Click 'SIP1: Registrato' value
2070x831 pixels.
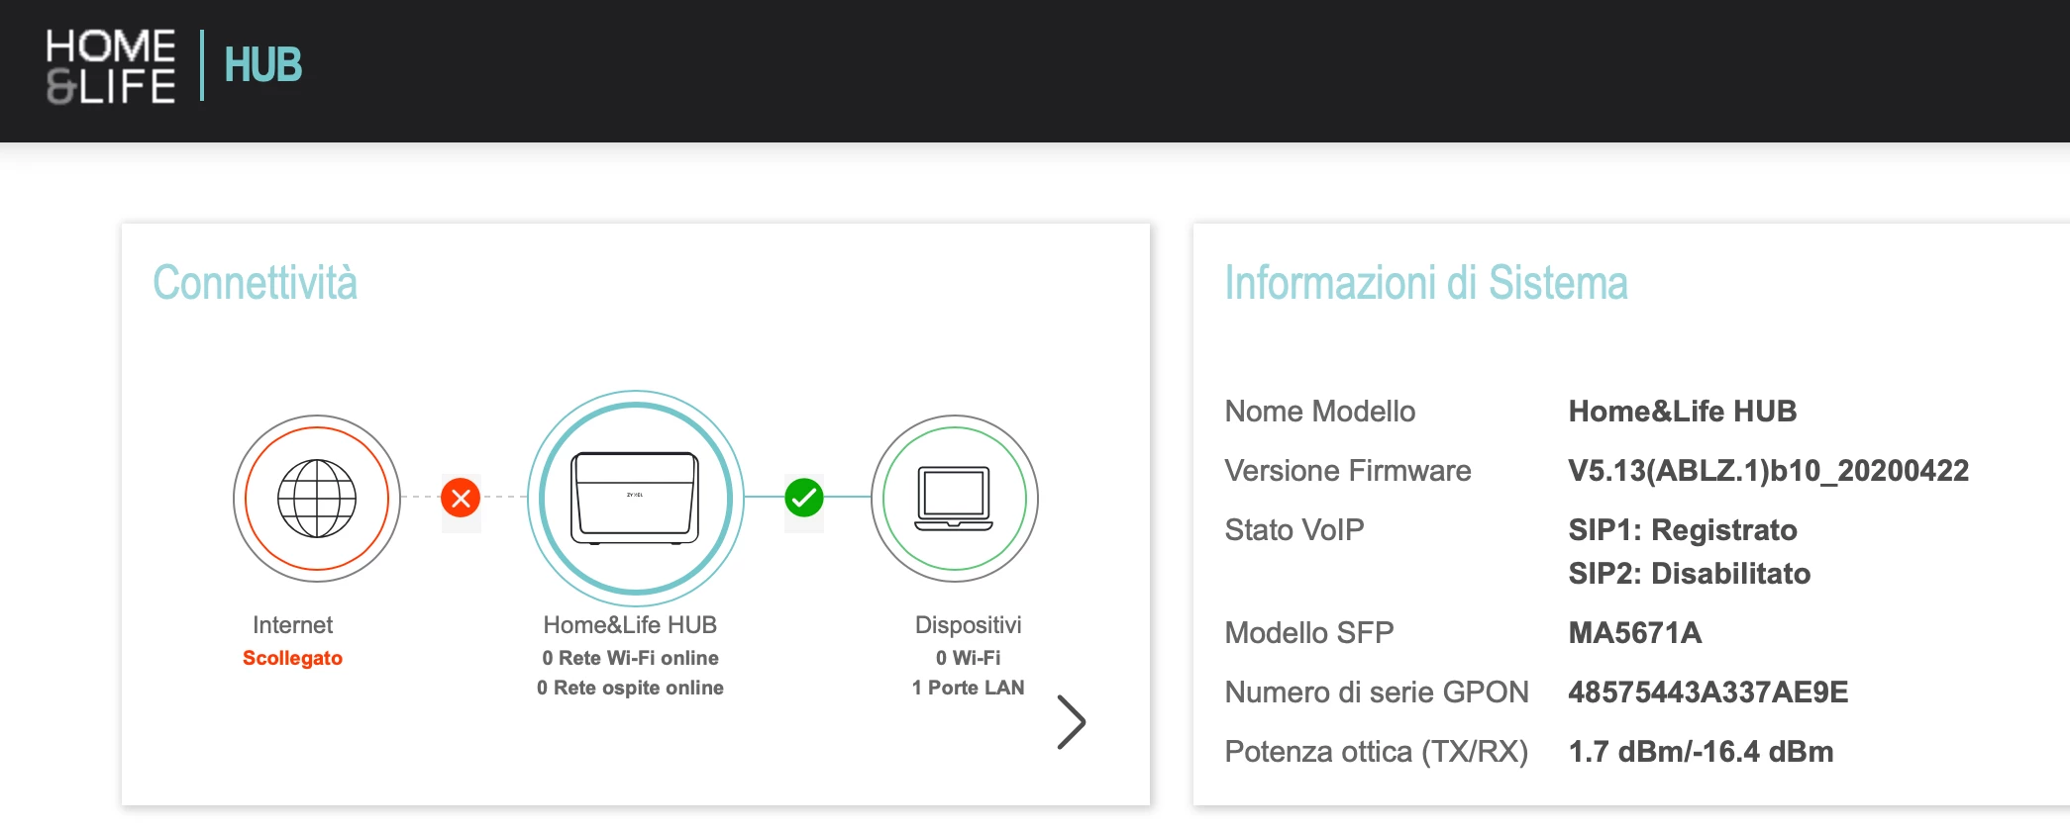pyautogui.click(x=1683, y=530)
